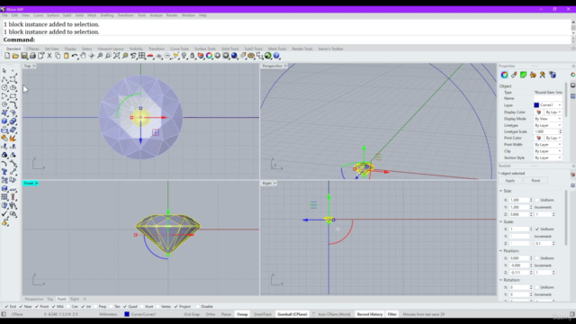Open the Curve menu
Viewport: 576px width, 324px height.
click(x=38, y=15)
